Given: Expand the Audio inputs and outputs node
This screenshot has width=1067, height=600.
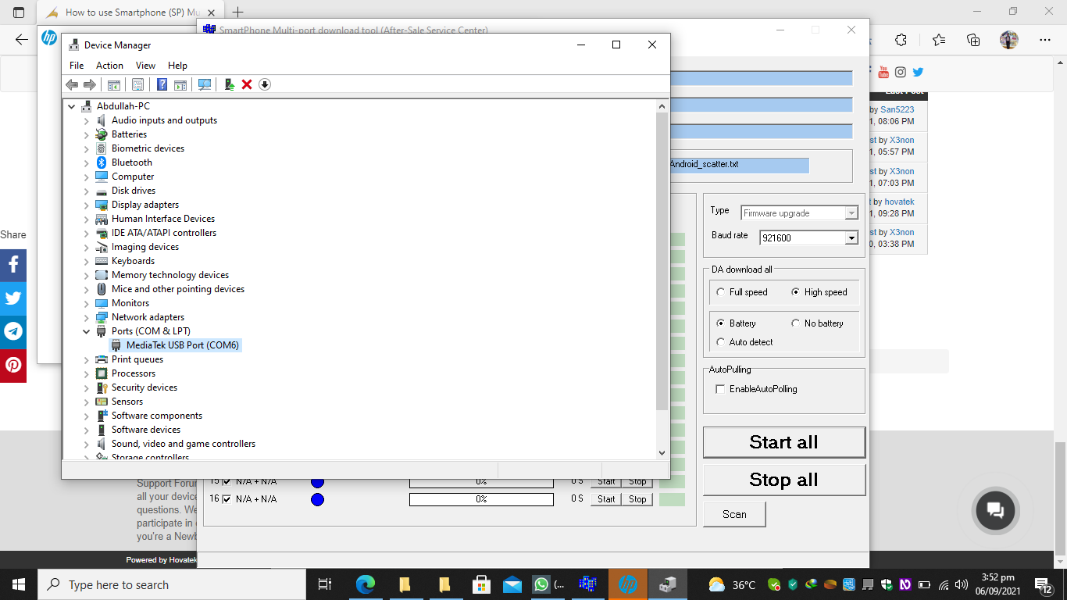Looking at the screenshot, I should tap(87, 120).
